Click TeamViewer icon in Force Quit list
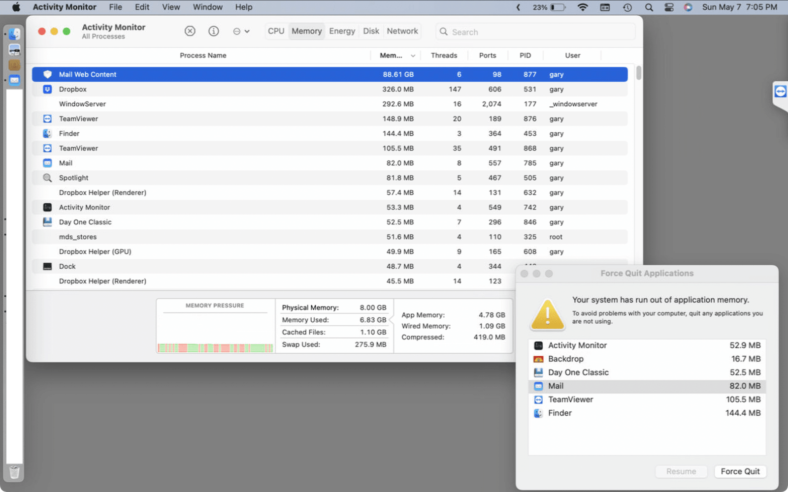Viewport: 788px width, 492px height. tap(538, 400)
